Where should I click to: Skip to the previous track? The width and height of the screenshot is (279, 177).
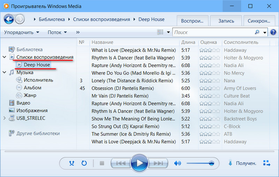(x=121, y=163)
